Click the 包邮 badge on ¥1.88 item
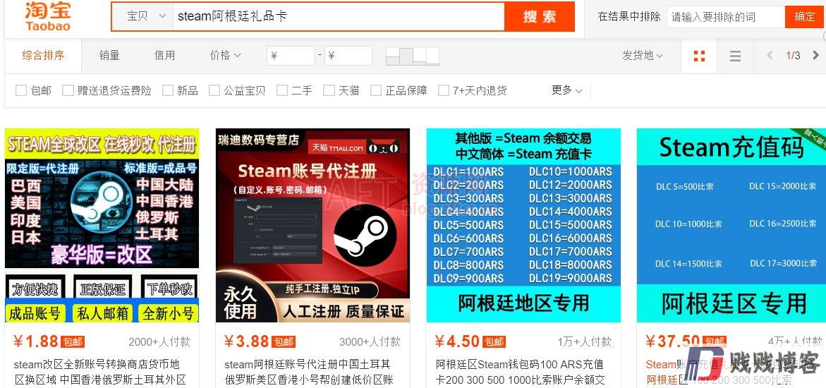The image size is (826, 388). [x=72, y=342]
